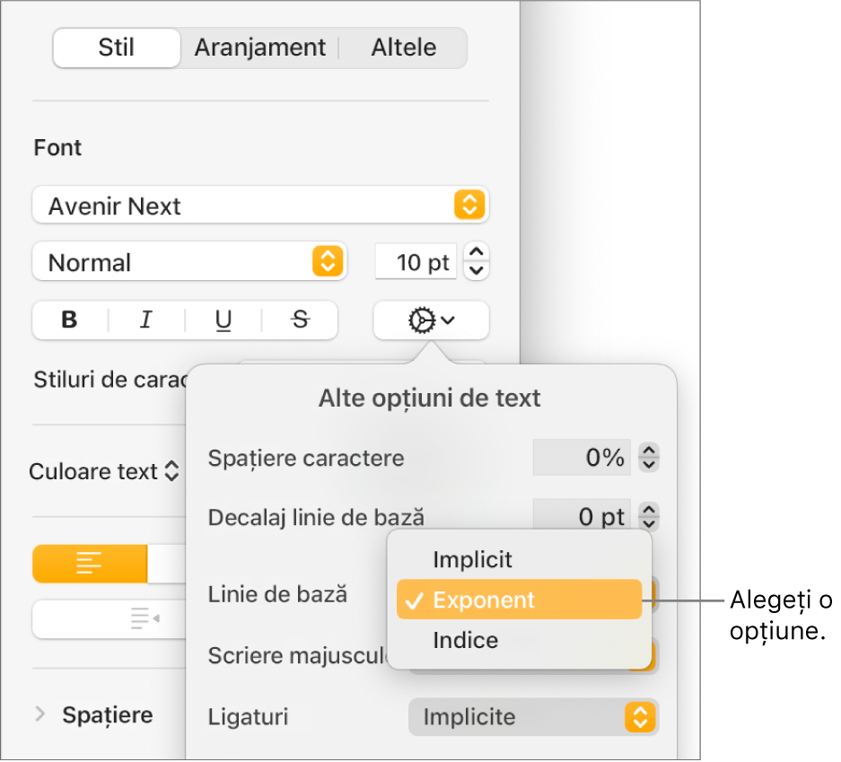Click the font size field
The height and width of the screenshot is (762, 841).
pyautogui.click(x=415, y=262)
